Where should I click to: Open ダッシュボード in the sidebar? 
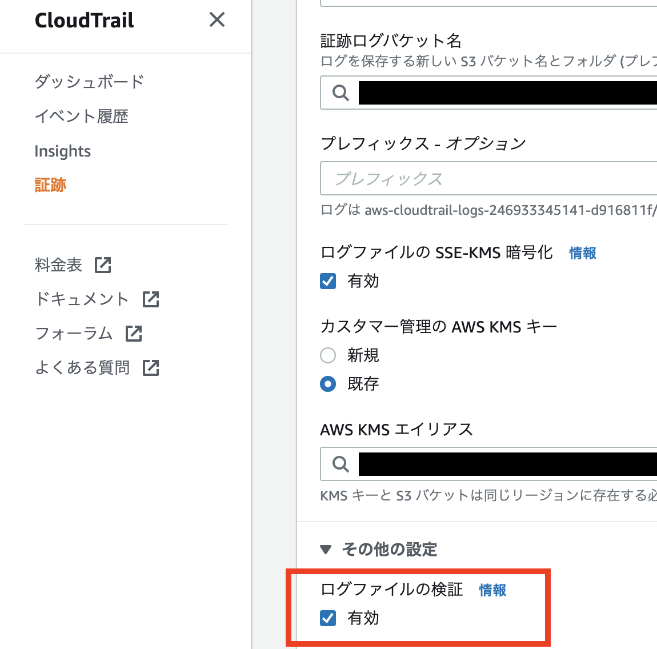tap(89, 82)
